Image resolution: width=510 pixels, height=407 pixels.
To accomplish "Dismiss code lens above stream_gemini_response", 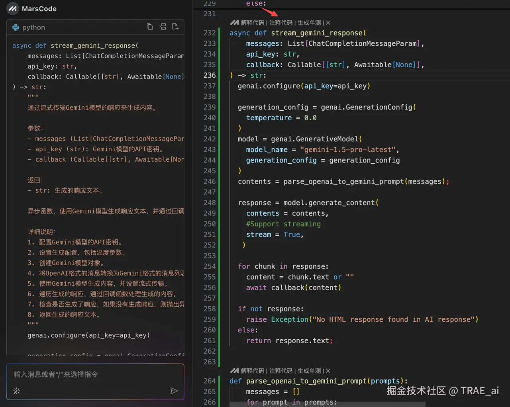I will coord(328,23).
